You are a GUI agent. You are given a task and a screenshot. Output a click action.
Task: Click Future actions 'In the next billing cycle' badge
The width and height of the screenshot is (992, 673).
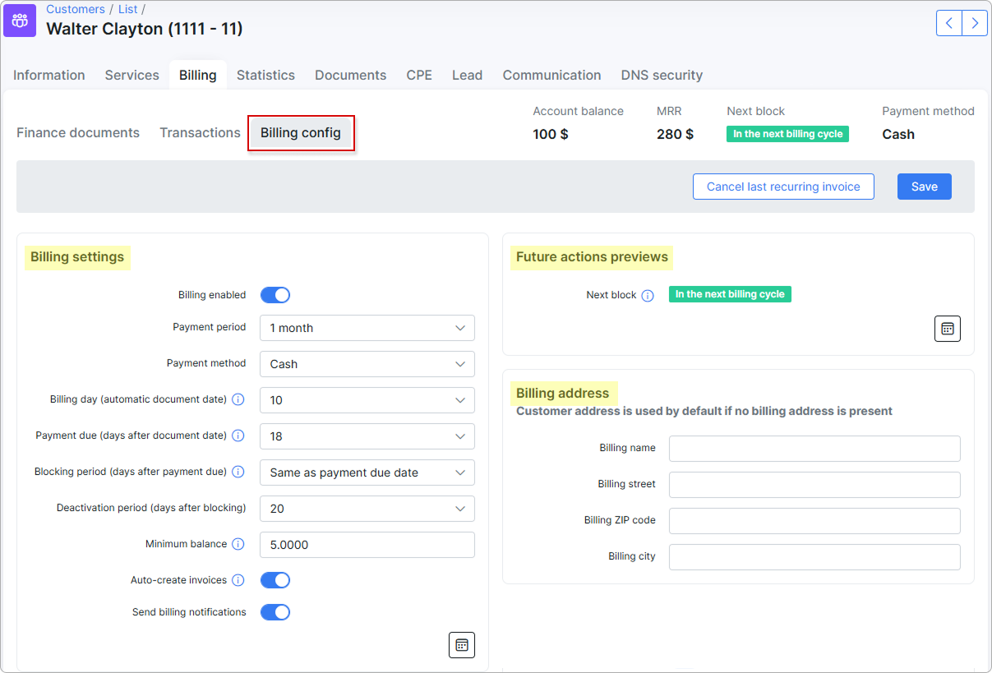[730, 294]
